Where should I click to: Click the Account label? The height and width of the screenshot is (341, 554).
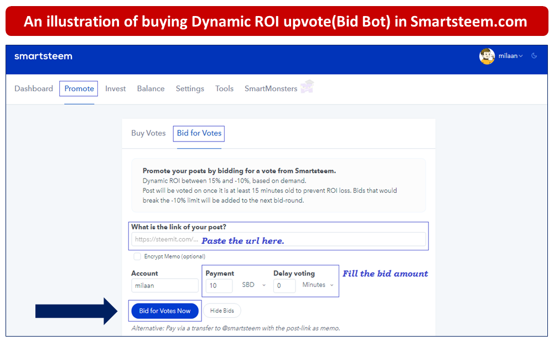tap(144, 273)
